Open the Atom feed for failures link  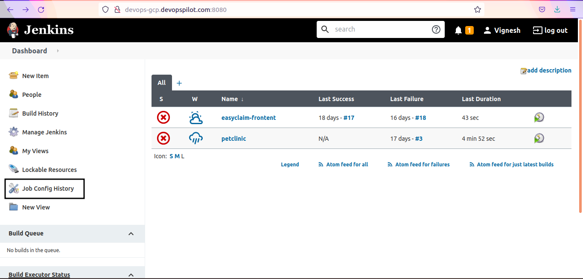423,164
